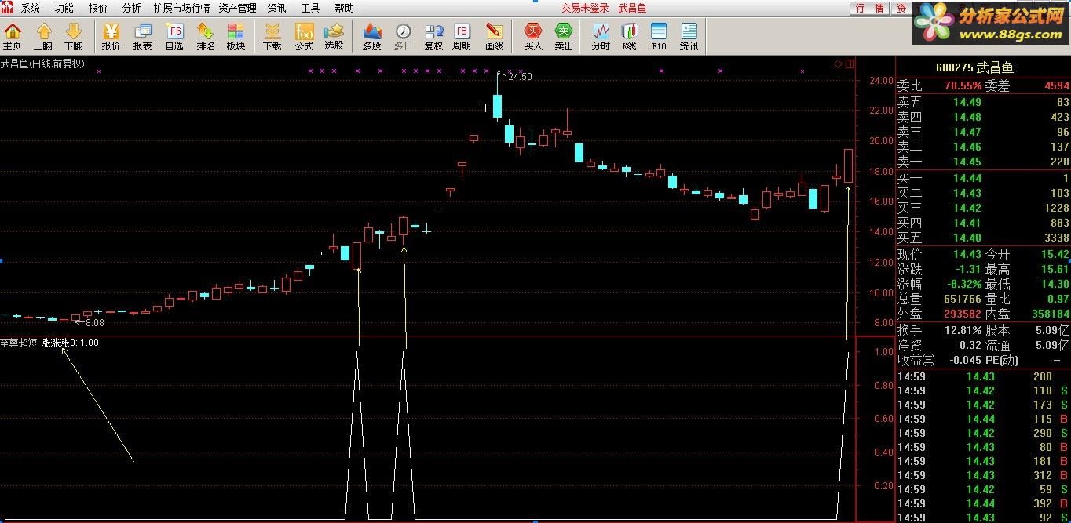Click the 外盘 293582 value
The width and height of the screenshot is (1071, 523).
(962, 314)
